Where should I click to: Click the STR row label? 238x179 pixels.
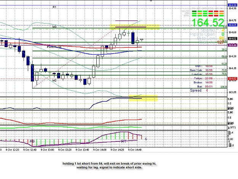pyautogui.click(x=187, y=13)
